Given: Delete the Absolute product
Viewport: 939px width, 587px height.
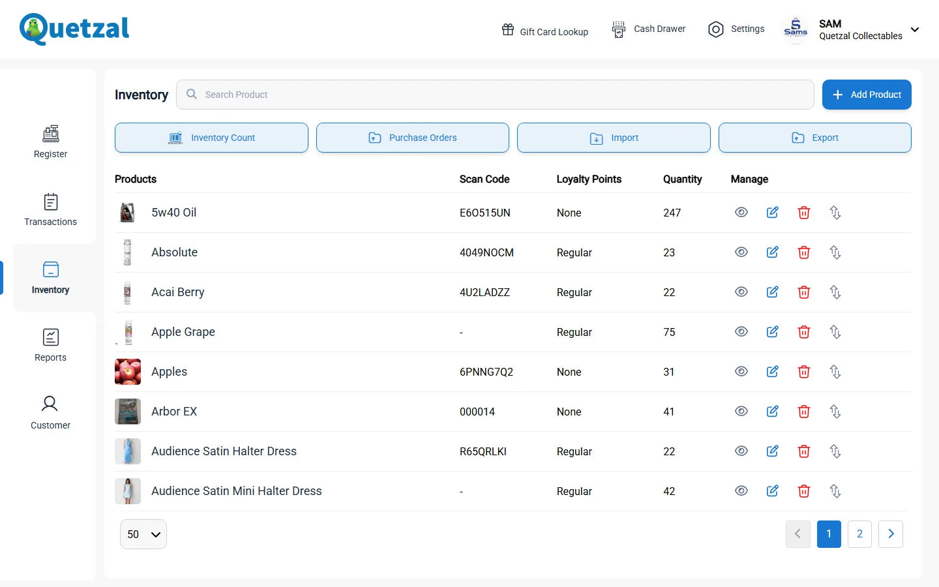Looking at the screenshot, I should pos(804,252).
